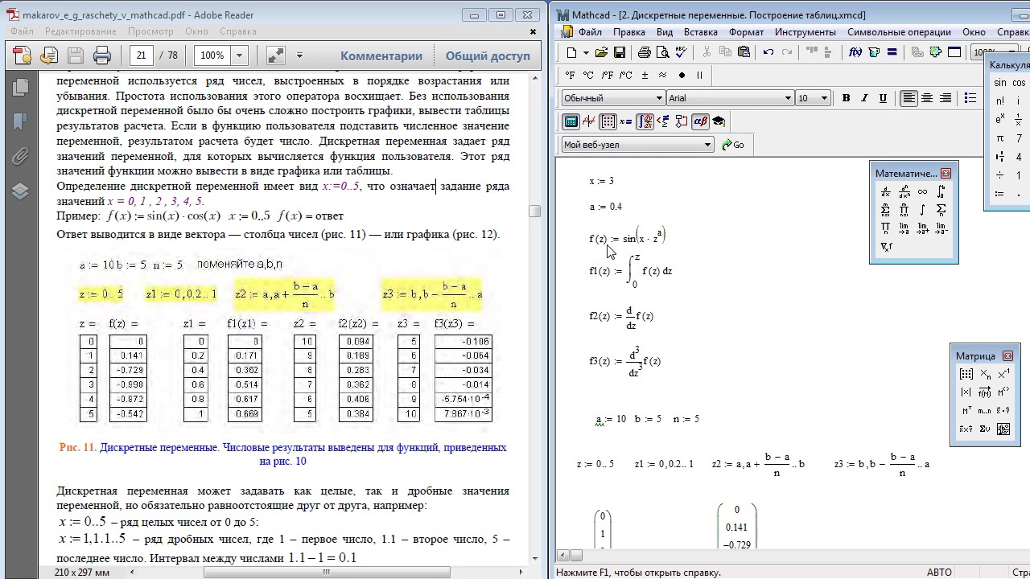1030x579 pixels.
Task: Click page number field showing 21
Action: 142,55
